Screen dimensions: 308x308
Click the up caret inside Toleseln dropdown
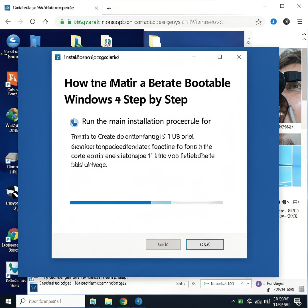coord(242,283)
